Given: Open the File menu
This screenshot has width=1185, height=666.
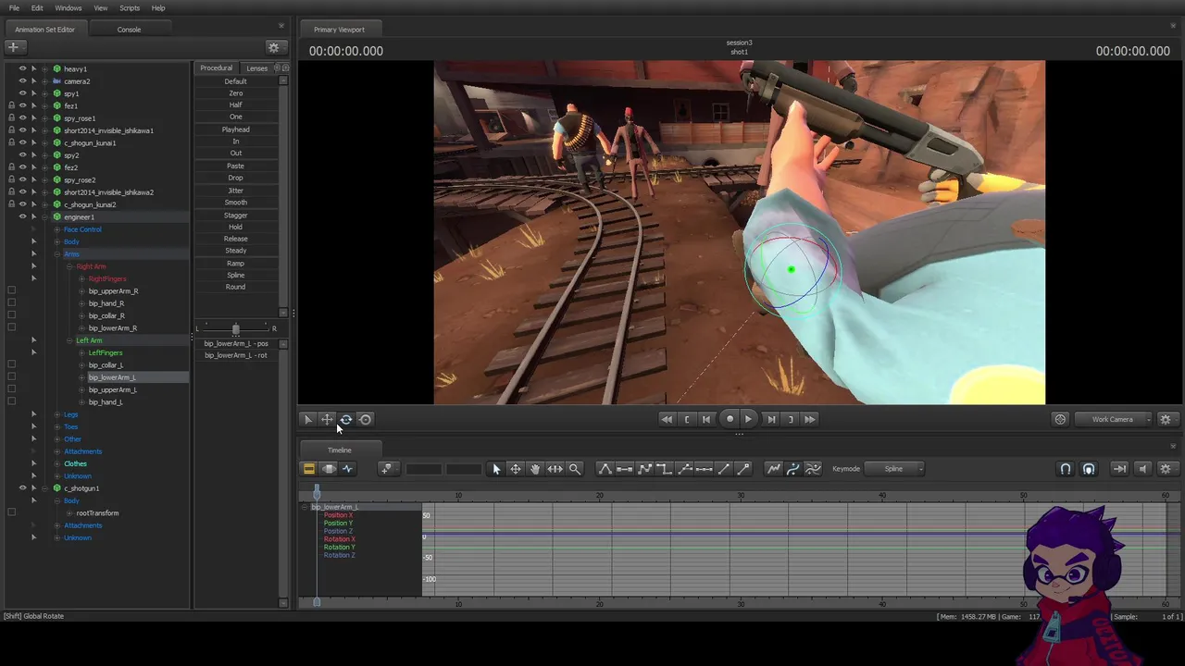Looking at the screenshot, I should [14, 8].
